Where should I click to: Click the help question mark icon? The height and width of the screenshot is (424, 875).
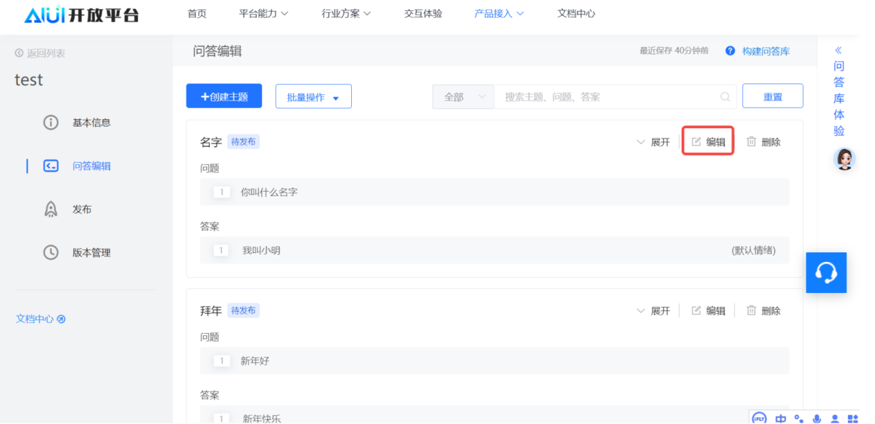pos(730,51)
